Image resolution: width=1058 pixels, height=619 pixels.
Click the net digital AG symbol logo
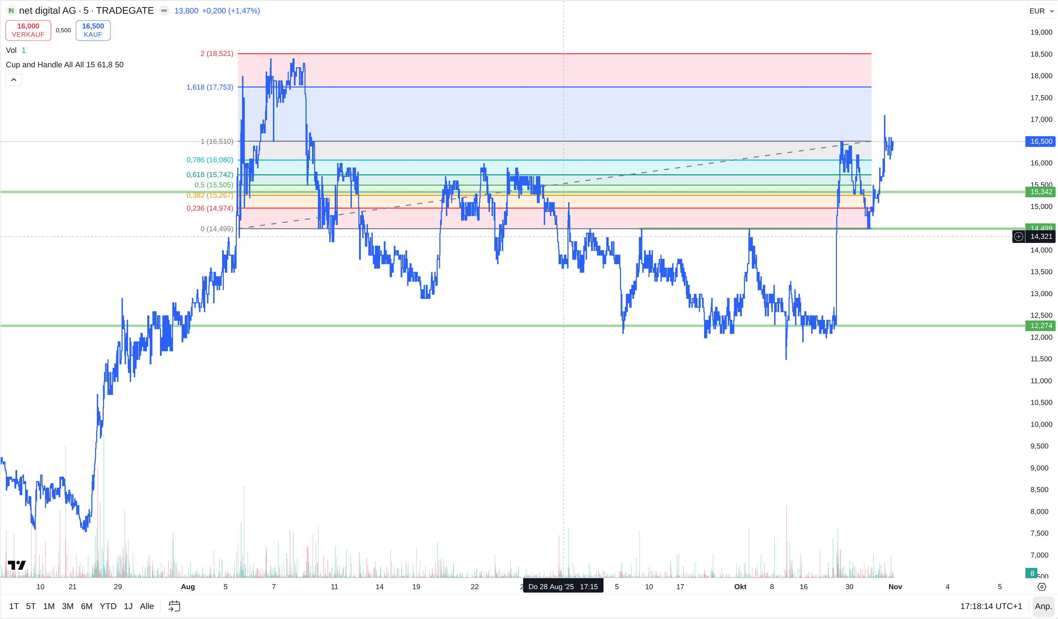(x=11, y=11)
